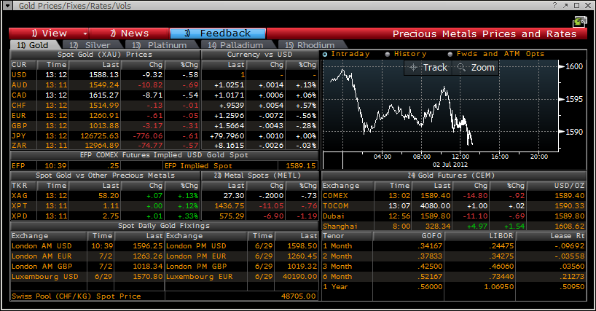Viewport: 596px width, 311px height.
Task: Select the Intraday chart radio button
Action: [326, 54]
